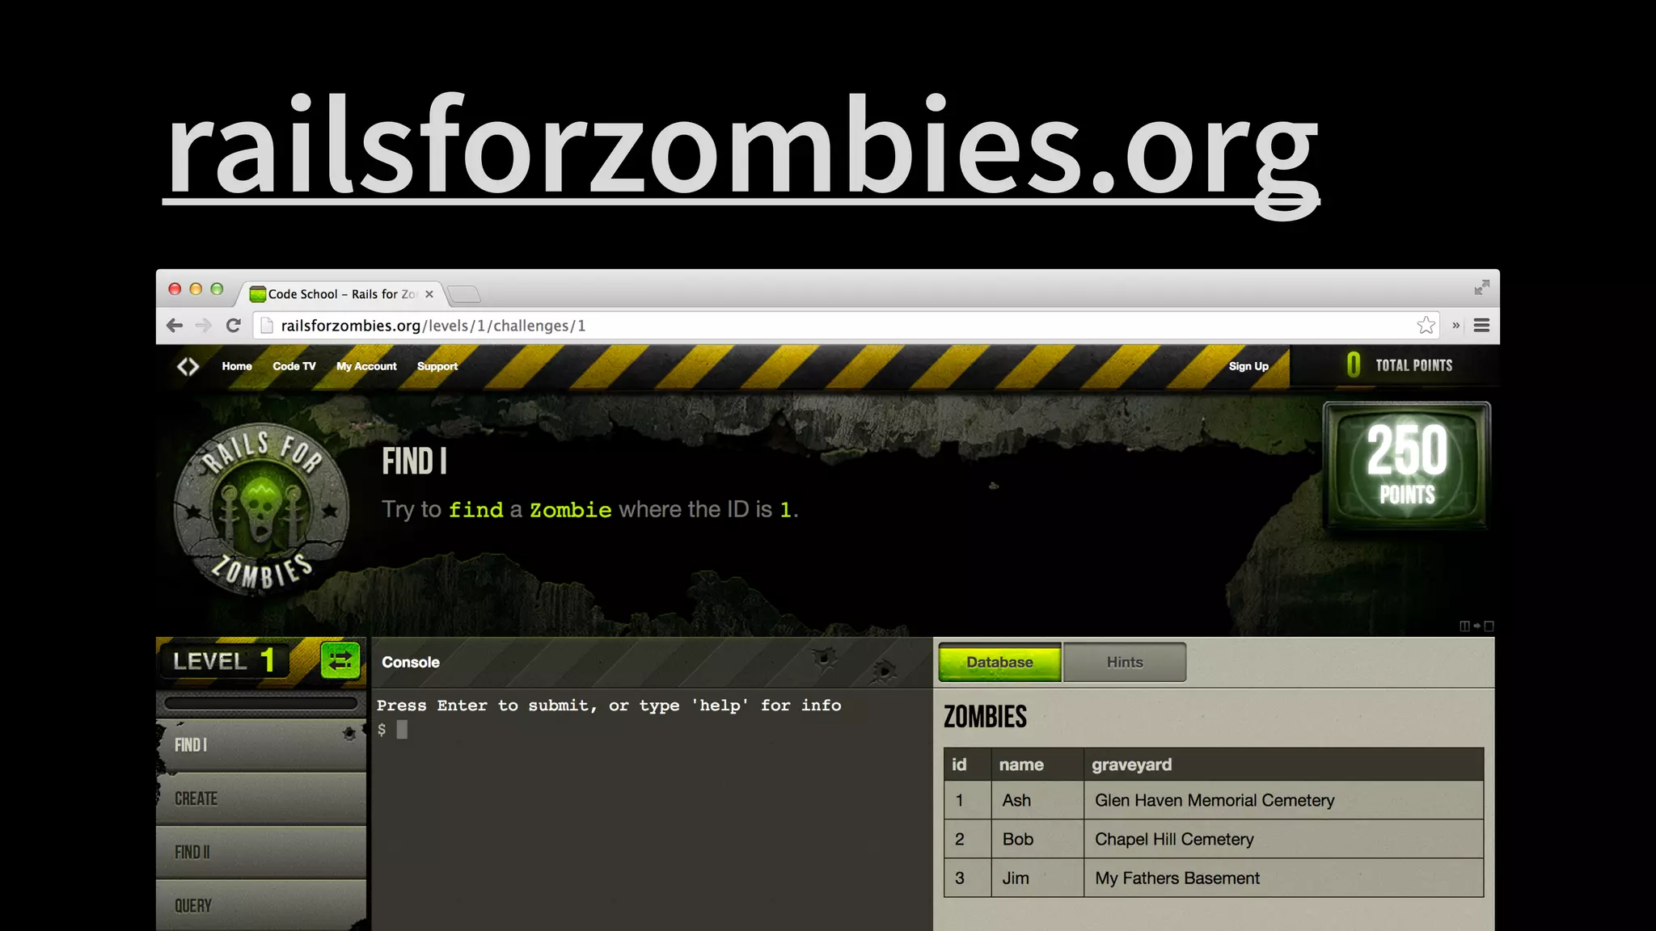Toggle fullscreen with window expand arrows
Screen dimensions: 1656x931
coord(1481,288)
